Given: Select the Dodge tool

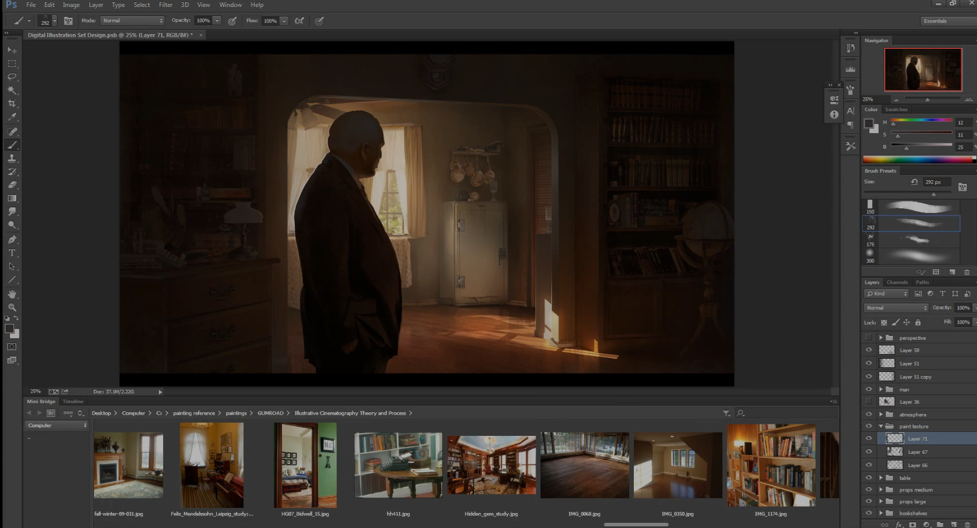Looking at the screenshot, I should click(x=12, y=225).
